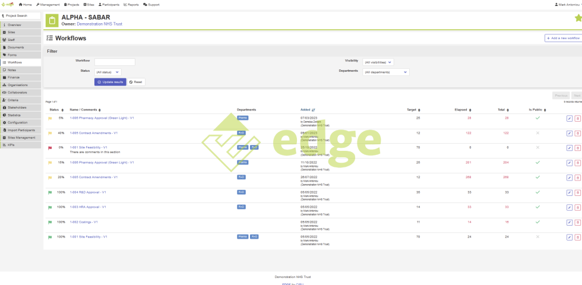Viewport: 582px width, 285px height.
Task: Sort table by Added column
Action: click(308, 110)
